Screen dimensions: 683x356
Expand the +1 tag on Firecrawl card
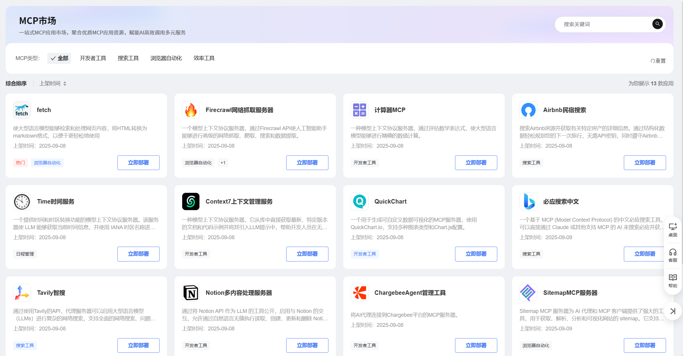point(223,163)
